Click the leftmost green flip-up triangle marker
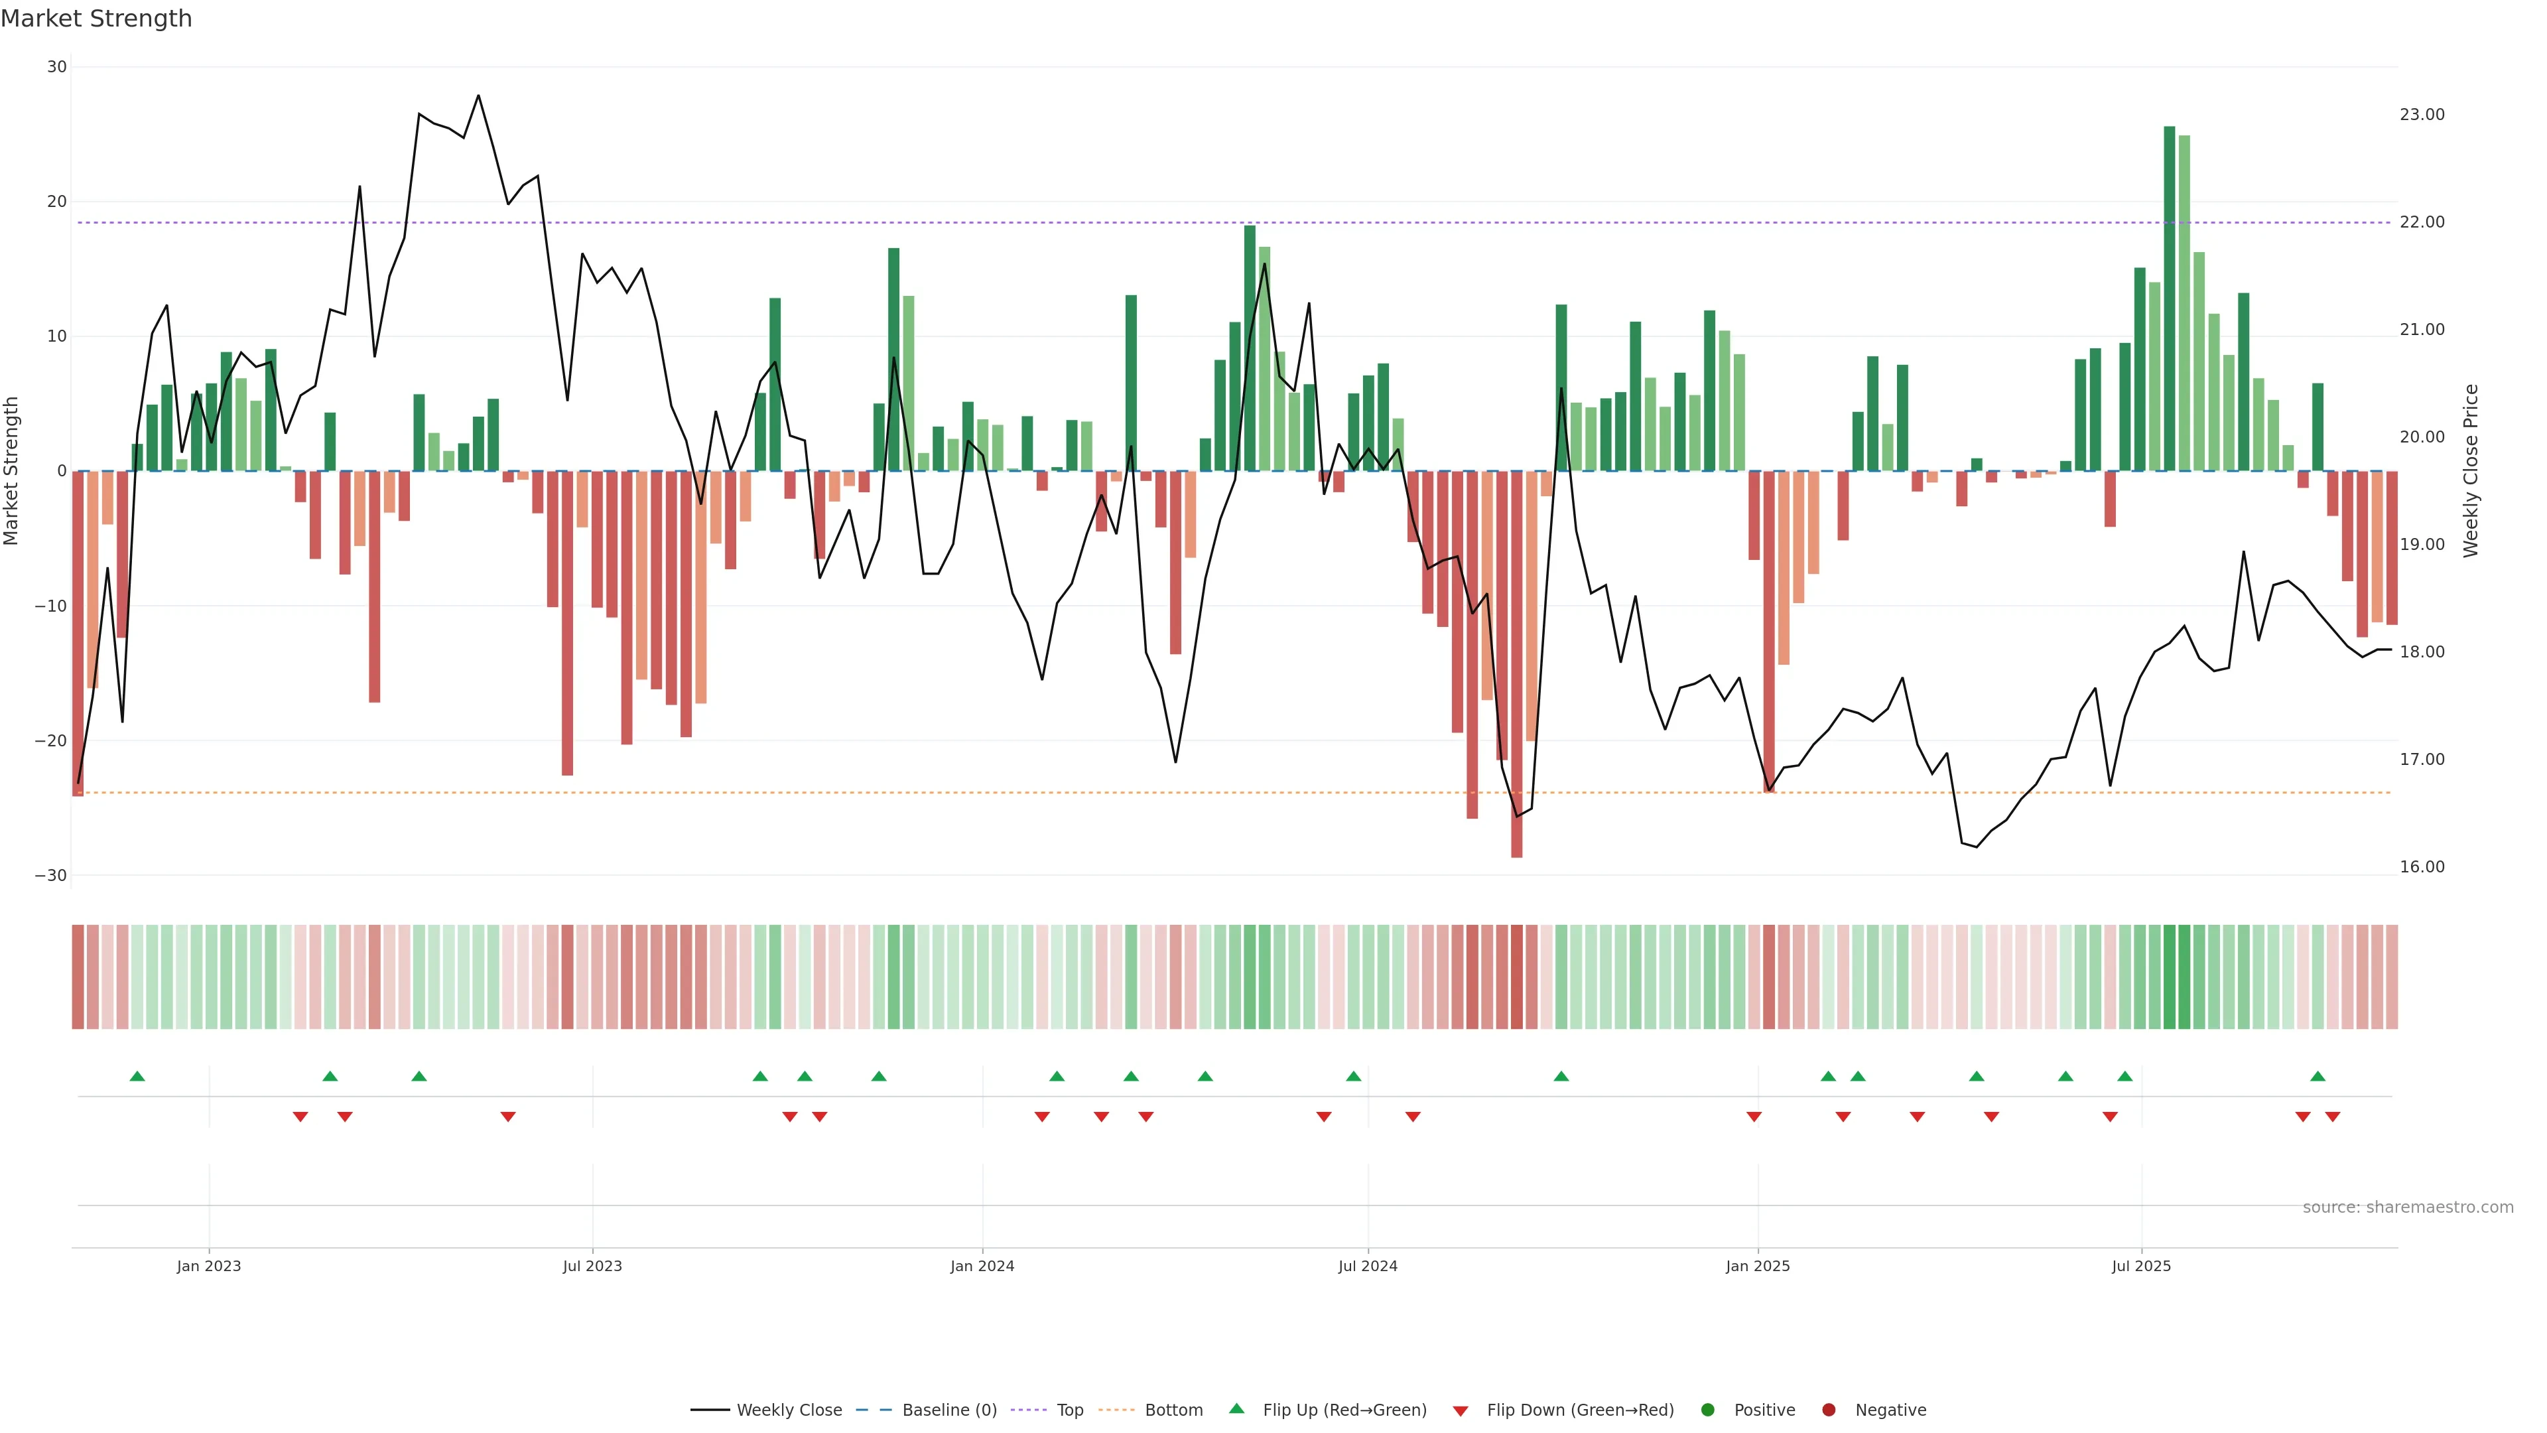The width and height of the screenshot is (2547, 1433). pos(137,1076)
